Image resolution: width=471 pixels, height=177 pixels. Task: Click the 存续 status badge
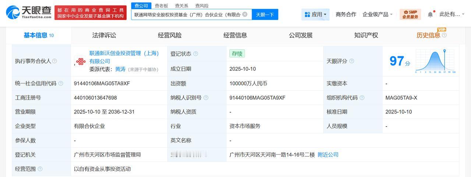237,54
